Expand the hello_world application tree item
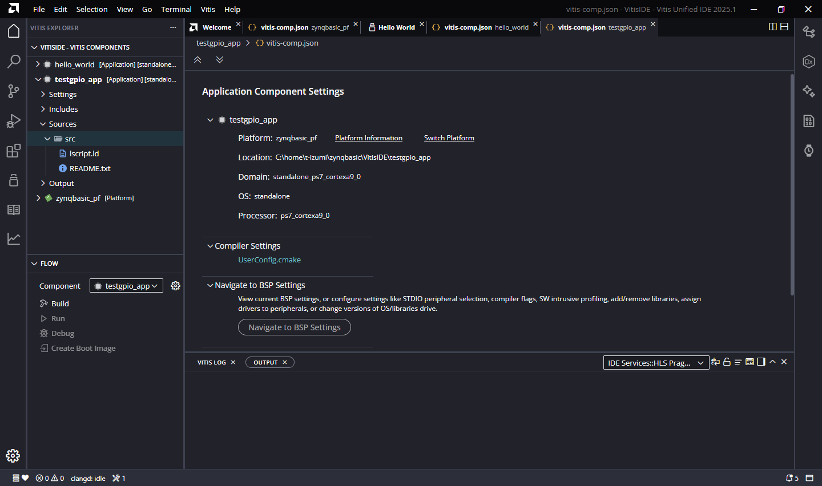Screen dimensions: 822x486 (38, 64)
